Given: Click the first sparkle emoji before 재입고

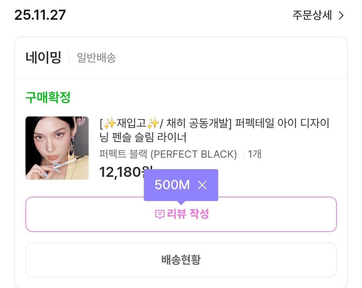Looking at the screenshot, I should pos(109,124).
